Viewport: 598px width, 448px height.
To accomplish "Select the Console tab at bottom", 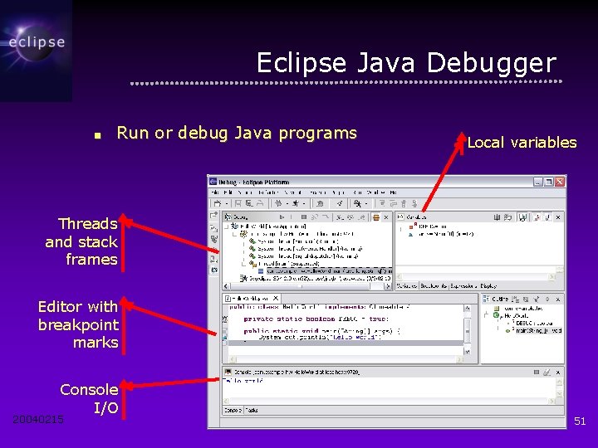I will [233, 411].
